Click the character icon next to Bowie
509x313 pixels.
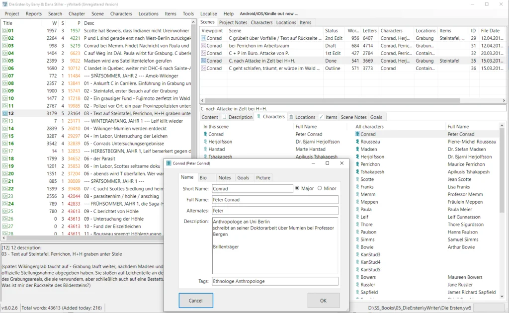(x=357, y=247)
